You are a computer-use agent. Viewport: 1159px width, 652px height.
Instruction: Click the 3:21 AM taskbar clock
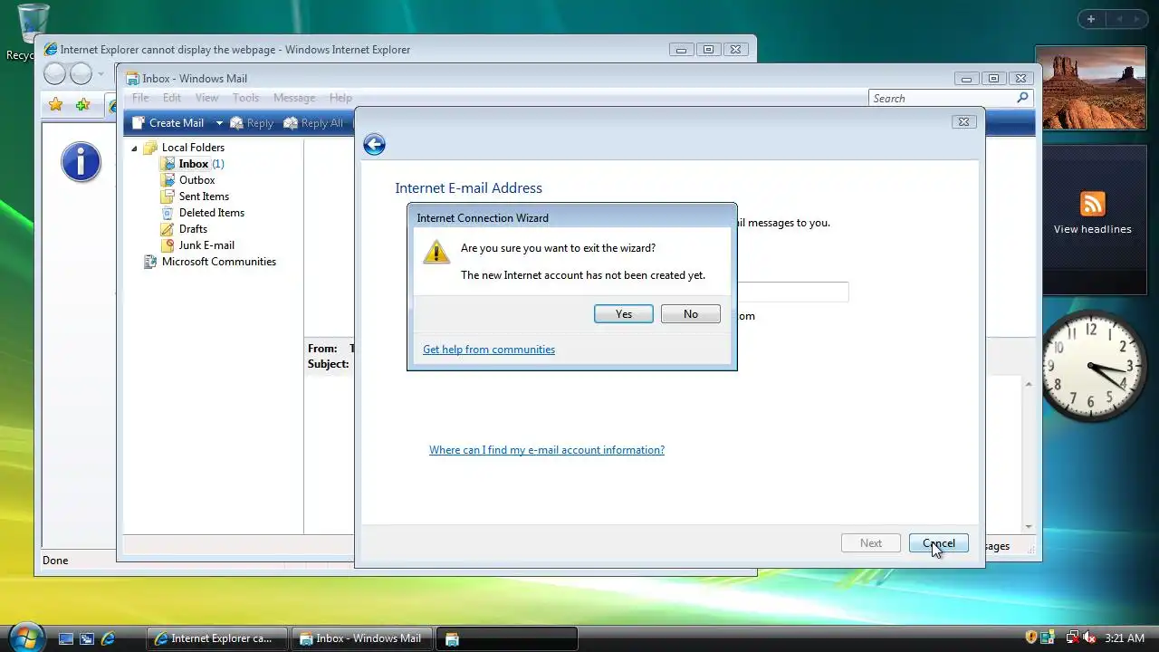1125,638
